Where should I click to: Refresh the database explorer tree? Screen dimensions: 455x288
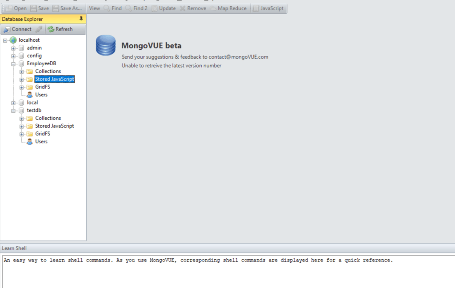pyautogui.click(x=60, y=29)
